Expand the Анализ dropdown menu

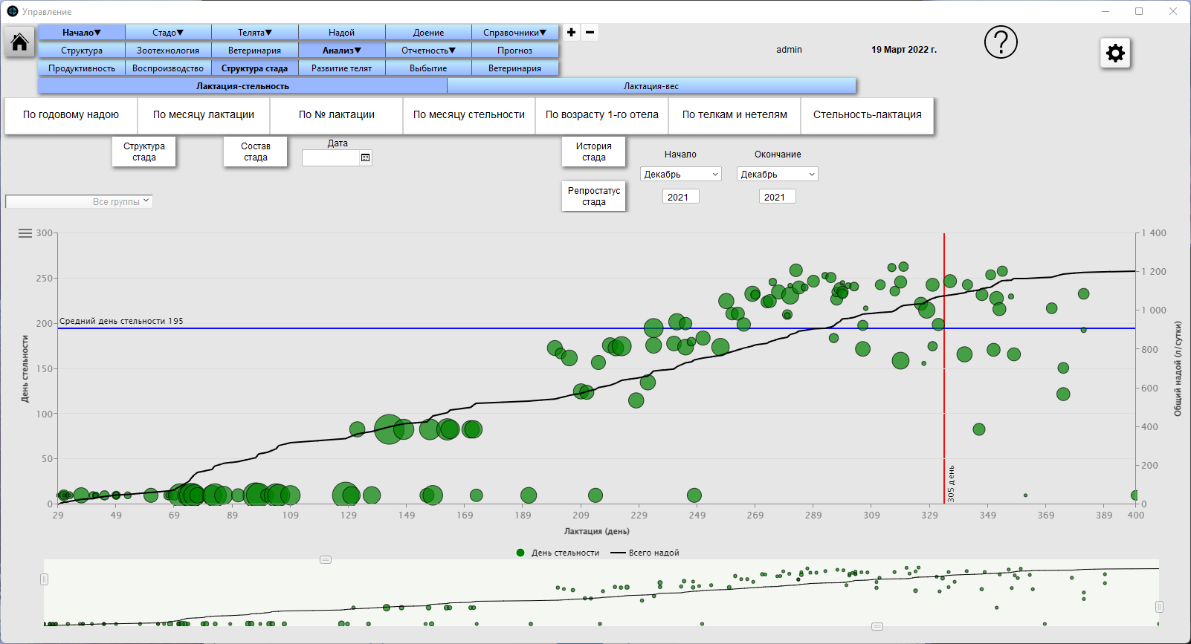tap(342, 51)
